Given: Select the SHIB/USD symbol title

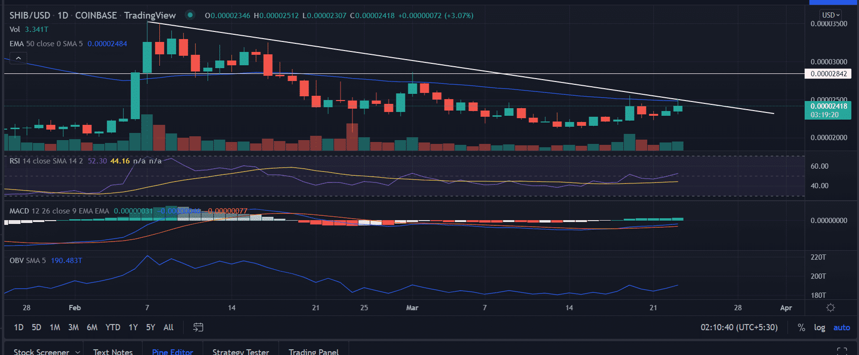Looking at the screenshot, I should [30, 15].
